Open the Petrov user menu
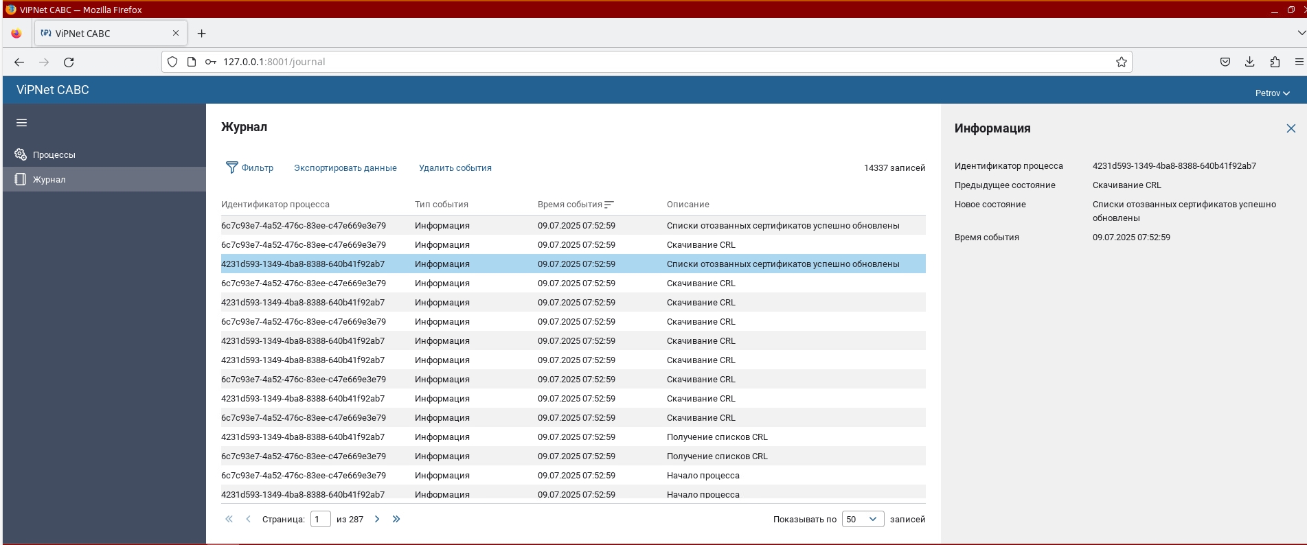Image resolution: width=1307 pixels, height=545 pixels. pyautogui.click(x=1272, y=93)
